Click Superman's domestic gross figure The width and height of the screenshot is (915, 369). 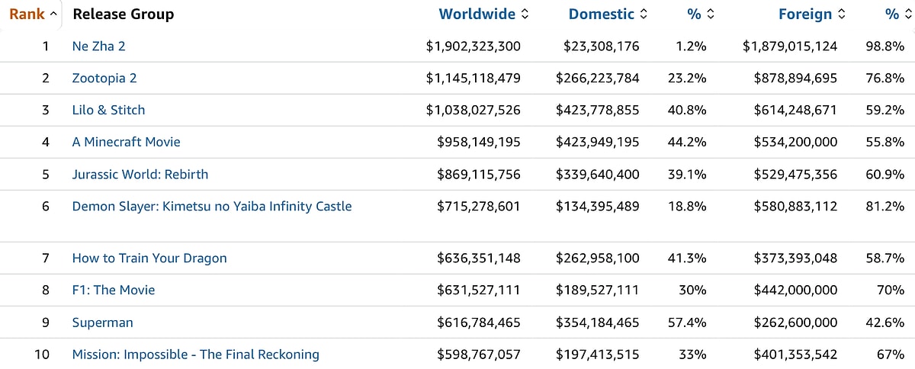[597, 322]
